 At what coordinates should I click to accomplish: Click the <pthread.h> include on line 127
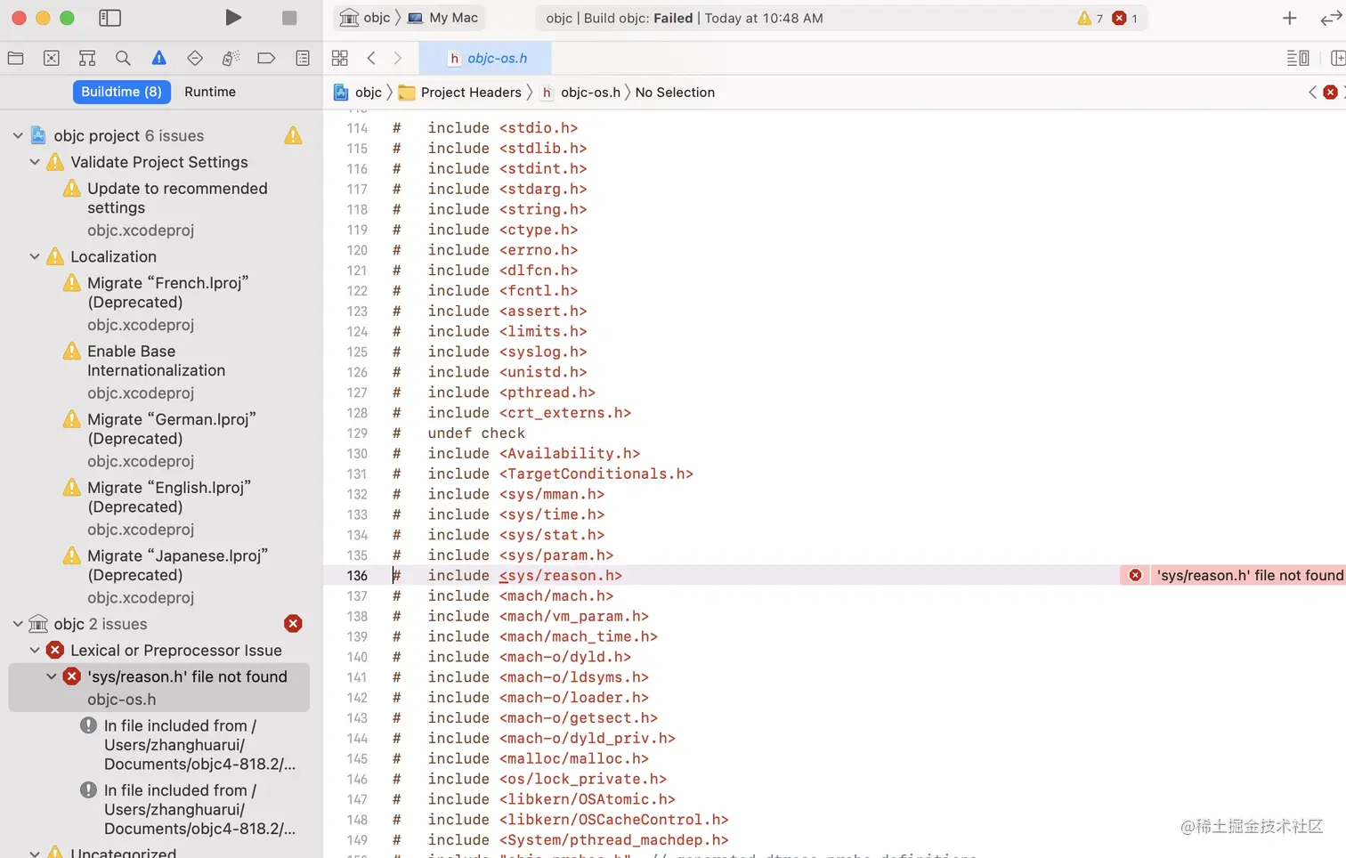tap(547, 393)
